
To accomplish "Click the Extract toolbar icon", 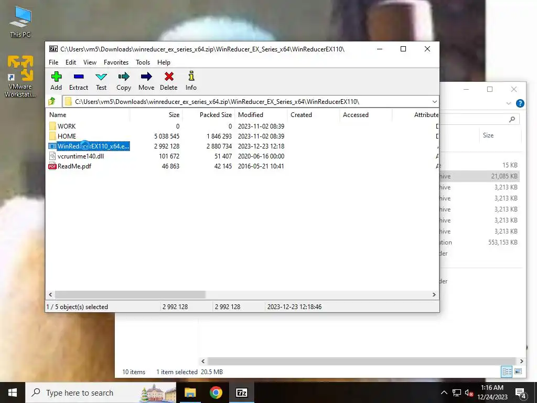I will [x=79, y=77].
